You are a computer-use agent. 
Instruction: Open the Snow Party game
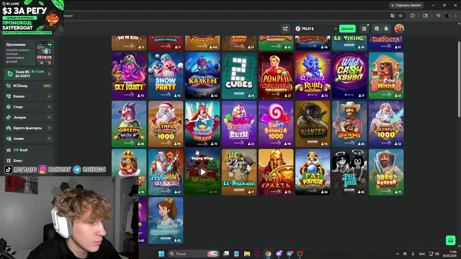click(x=166, y=75)
